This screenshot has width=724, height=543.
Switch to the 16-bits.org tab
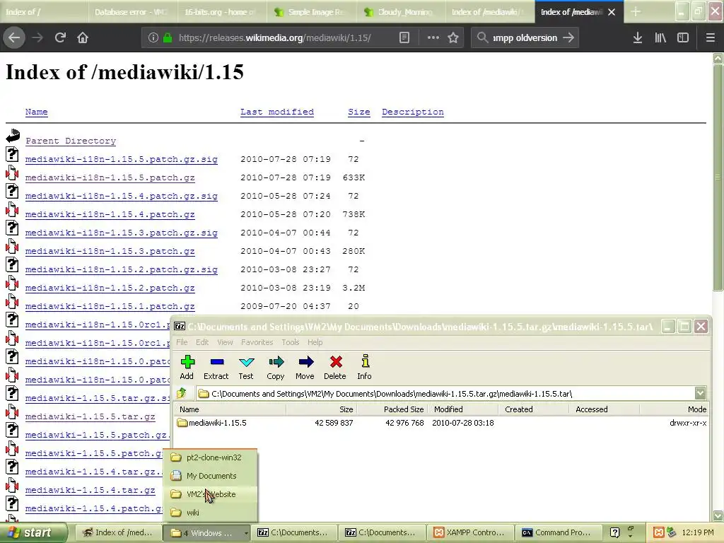(x=221, y=12)
